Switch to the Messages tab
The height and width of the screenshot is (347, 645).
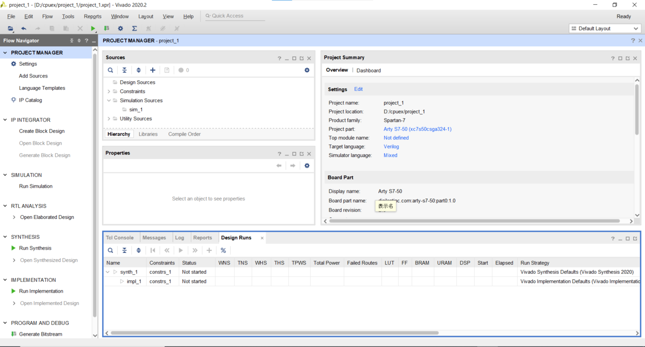(x=154, y=238)
